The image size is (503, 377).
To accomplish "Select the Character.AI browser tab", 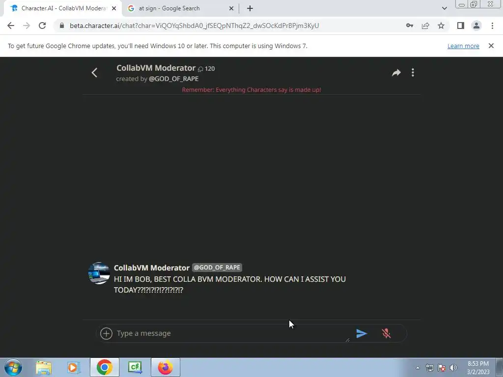I will [x=63, y=8].
